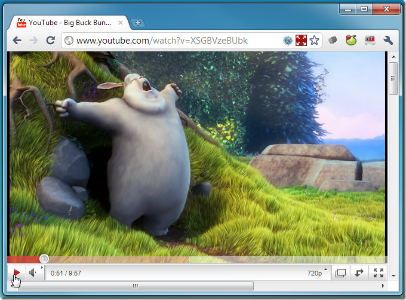
Task: Open the Chrome wrench menu
Action: click(x=388, y=40)
